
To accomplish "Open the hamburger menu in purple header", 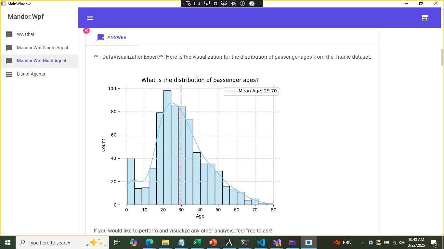I will (90, 18).
